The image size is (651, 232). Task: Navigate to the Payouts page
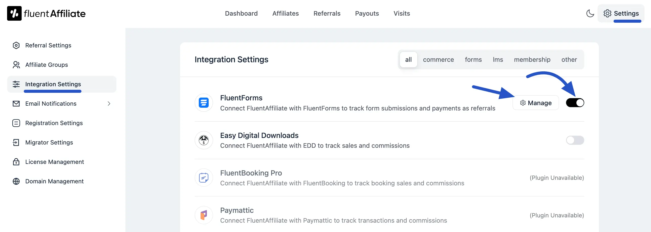[x=367, y=13]
